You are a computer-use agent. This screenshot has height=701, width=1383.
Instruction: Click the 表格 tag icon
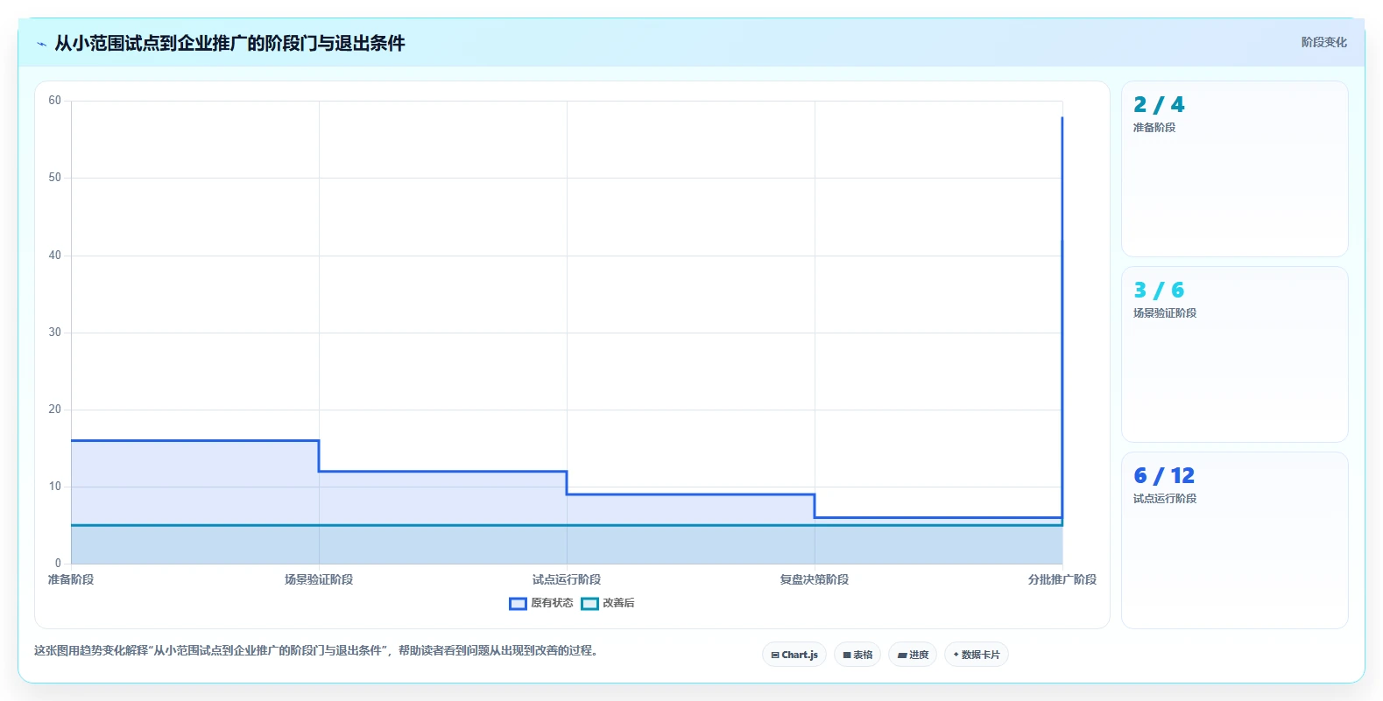(847, 655)
